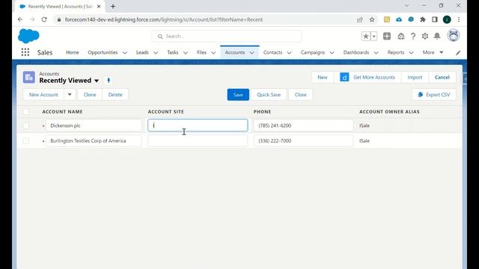Click the blue cloud extension icon

tap(399, 19)
